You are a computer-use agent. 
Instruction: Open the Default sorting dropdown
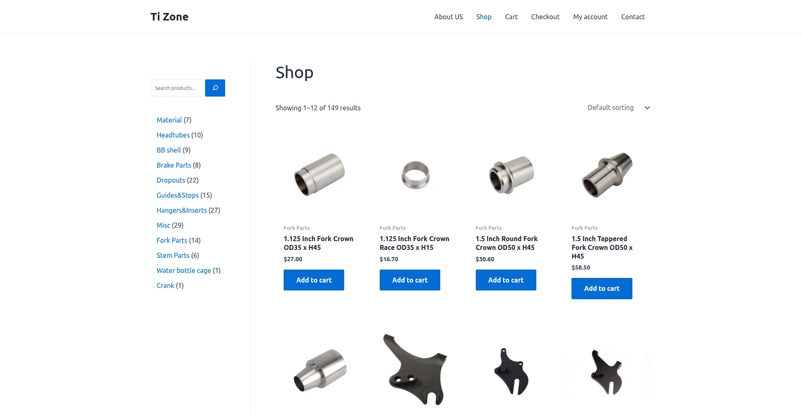coord(619,108)
